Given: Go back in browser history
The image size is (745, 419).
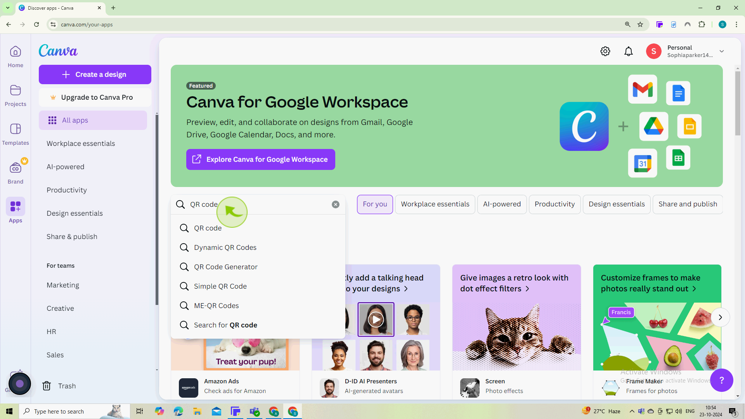Looking at the screenshot, I should point(9,24).
